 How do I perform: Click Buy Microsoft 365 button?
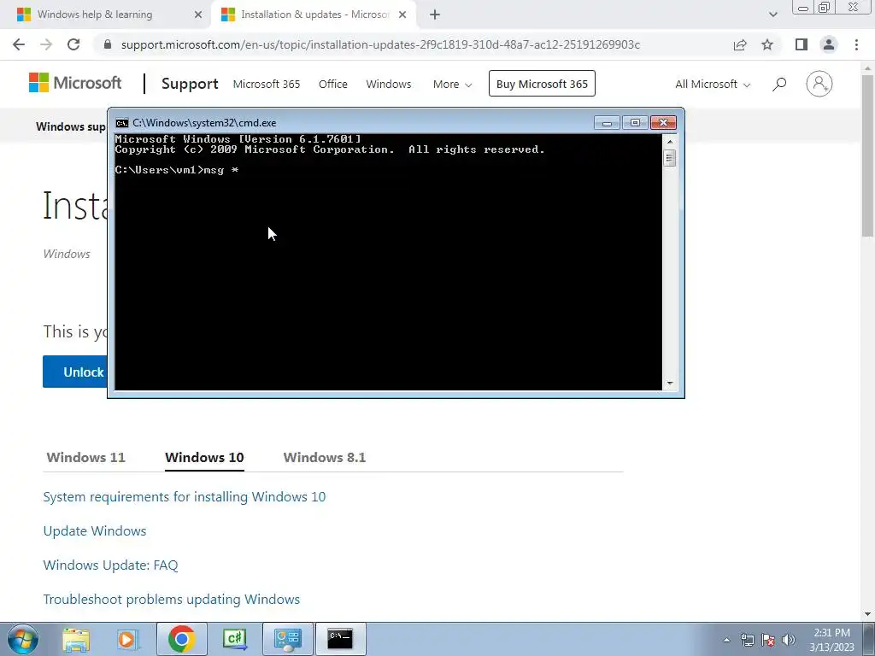pyautogui.click(x=542, y=84)
